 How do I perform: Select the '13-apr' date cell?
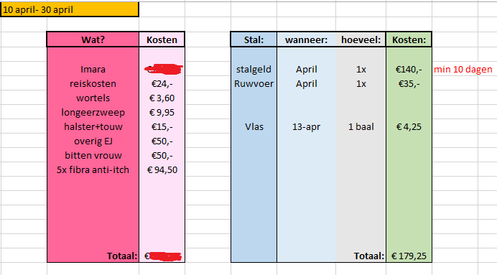[x=306, y=126]
